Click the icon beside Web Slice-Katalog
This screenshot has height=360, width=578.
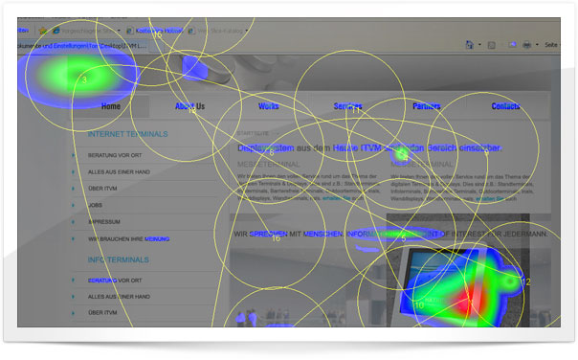tap(191, 31)
